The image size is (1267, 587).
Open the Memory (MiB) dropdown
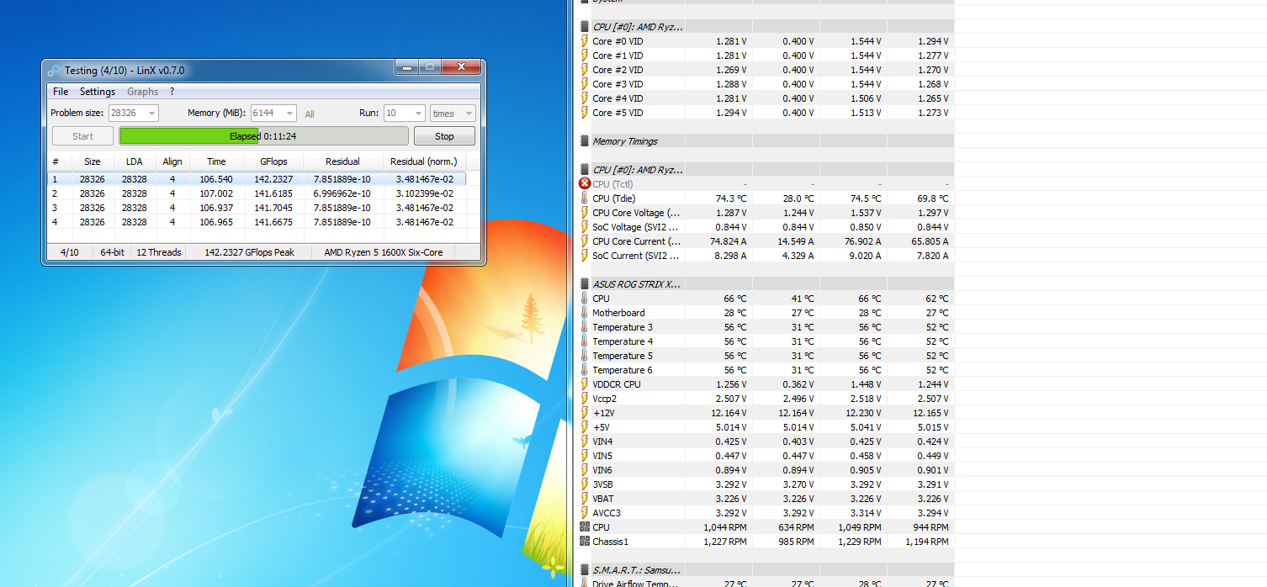coord(273,114)
